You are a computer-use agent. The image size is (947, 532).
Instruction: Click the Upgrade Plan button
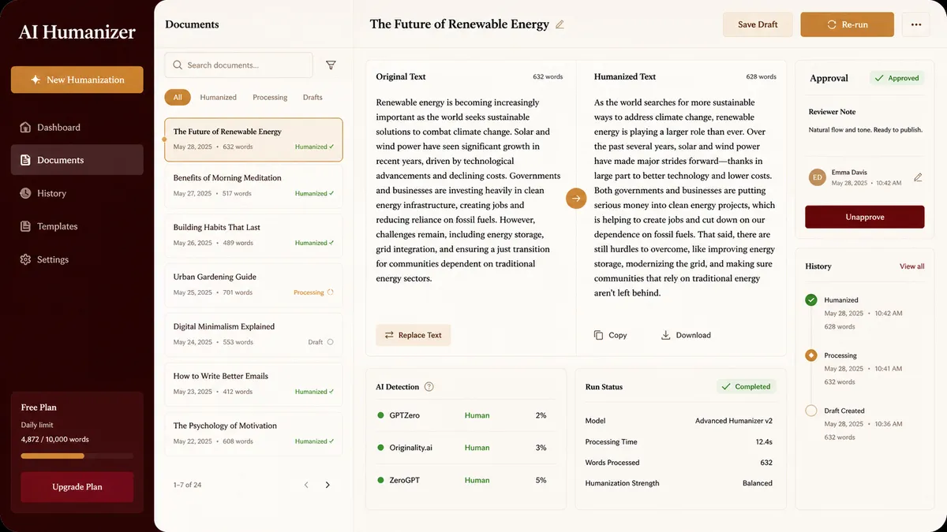77,487
